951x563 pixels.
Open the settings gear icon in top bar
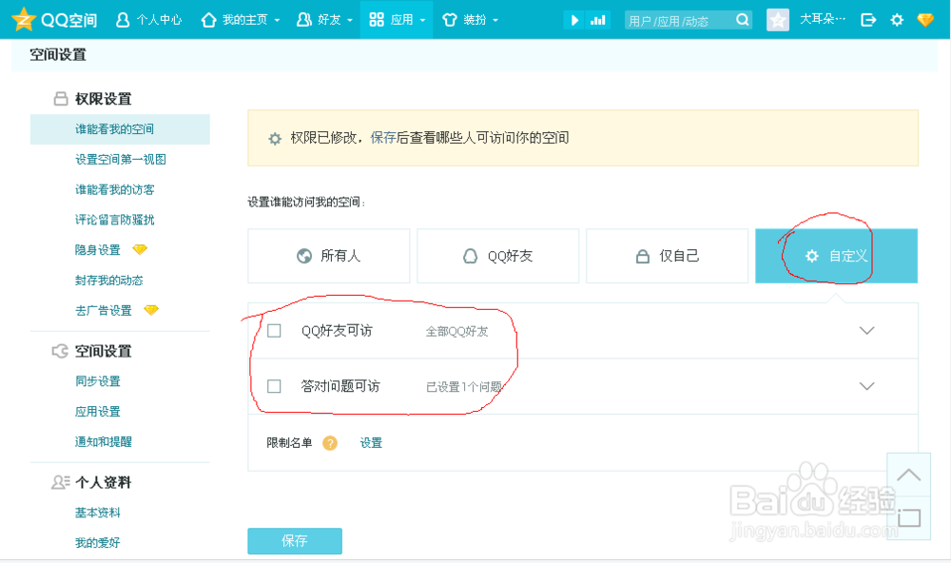[x=897, y=20]
